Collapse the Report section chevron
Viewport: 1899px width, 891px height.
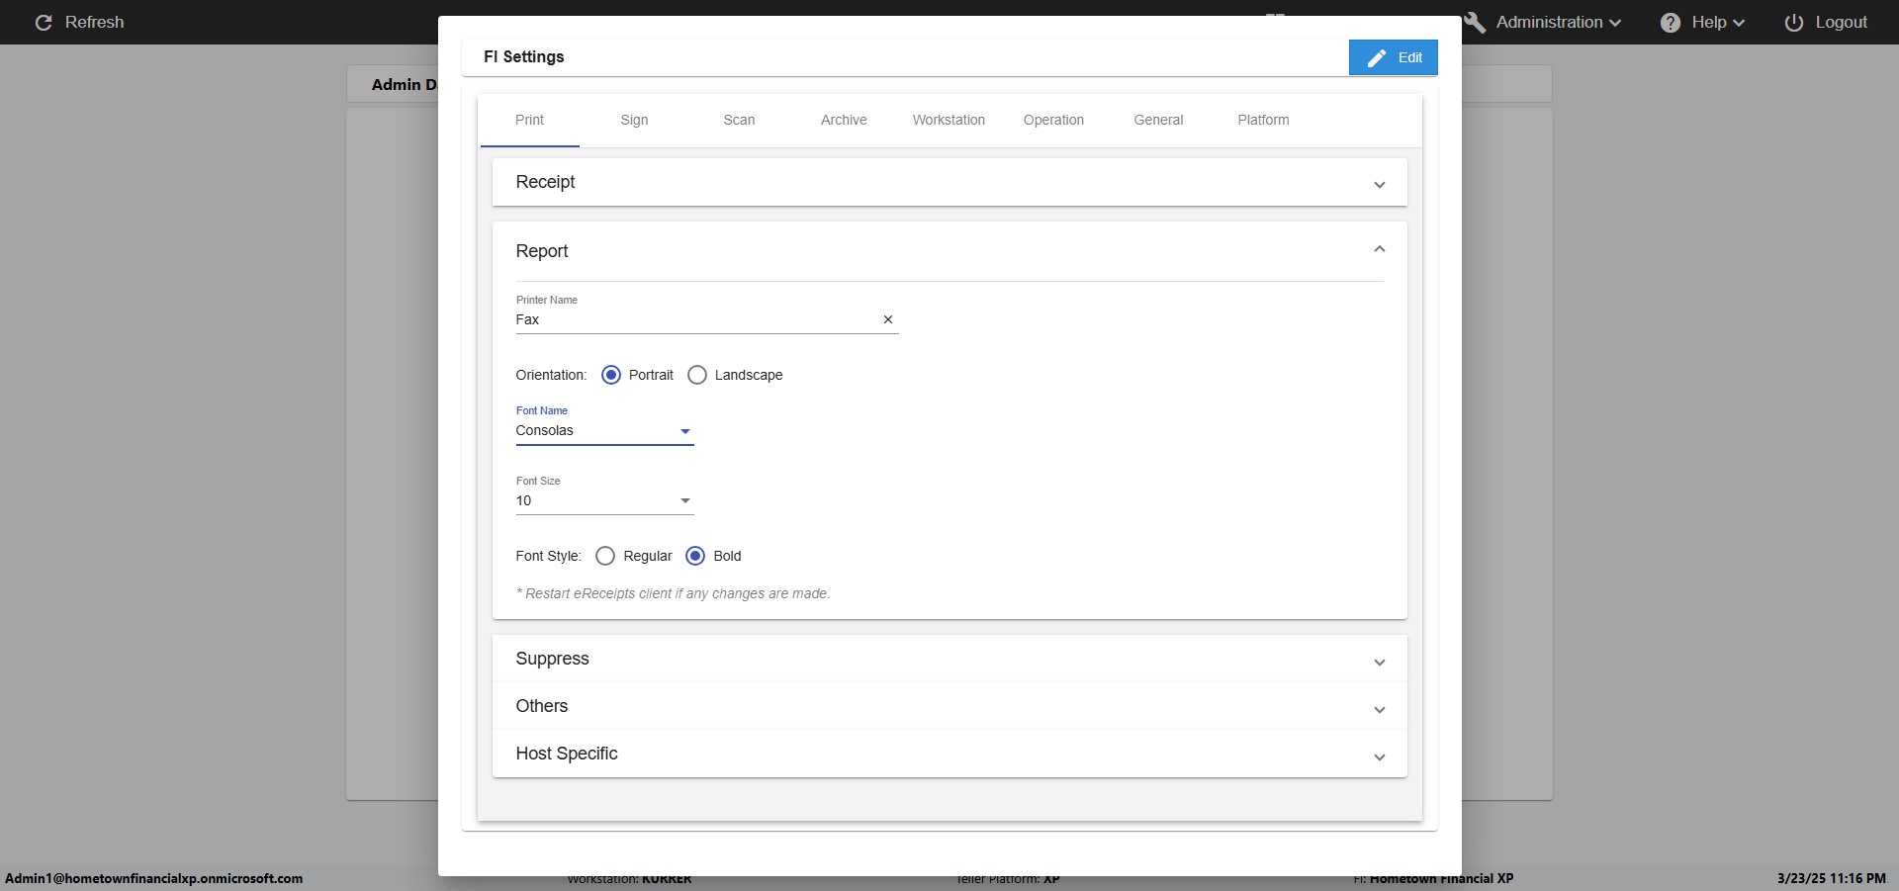(x=1379, y=250)
